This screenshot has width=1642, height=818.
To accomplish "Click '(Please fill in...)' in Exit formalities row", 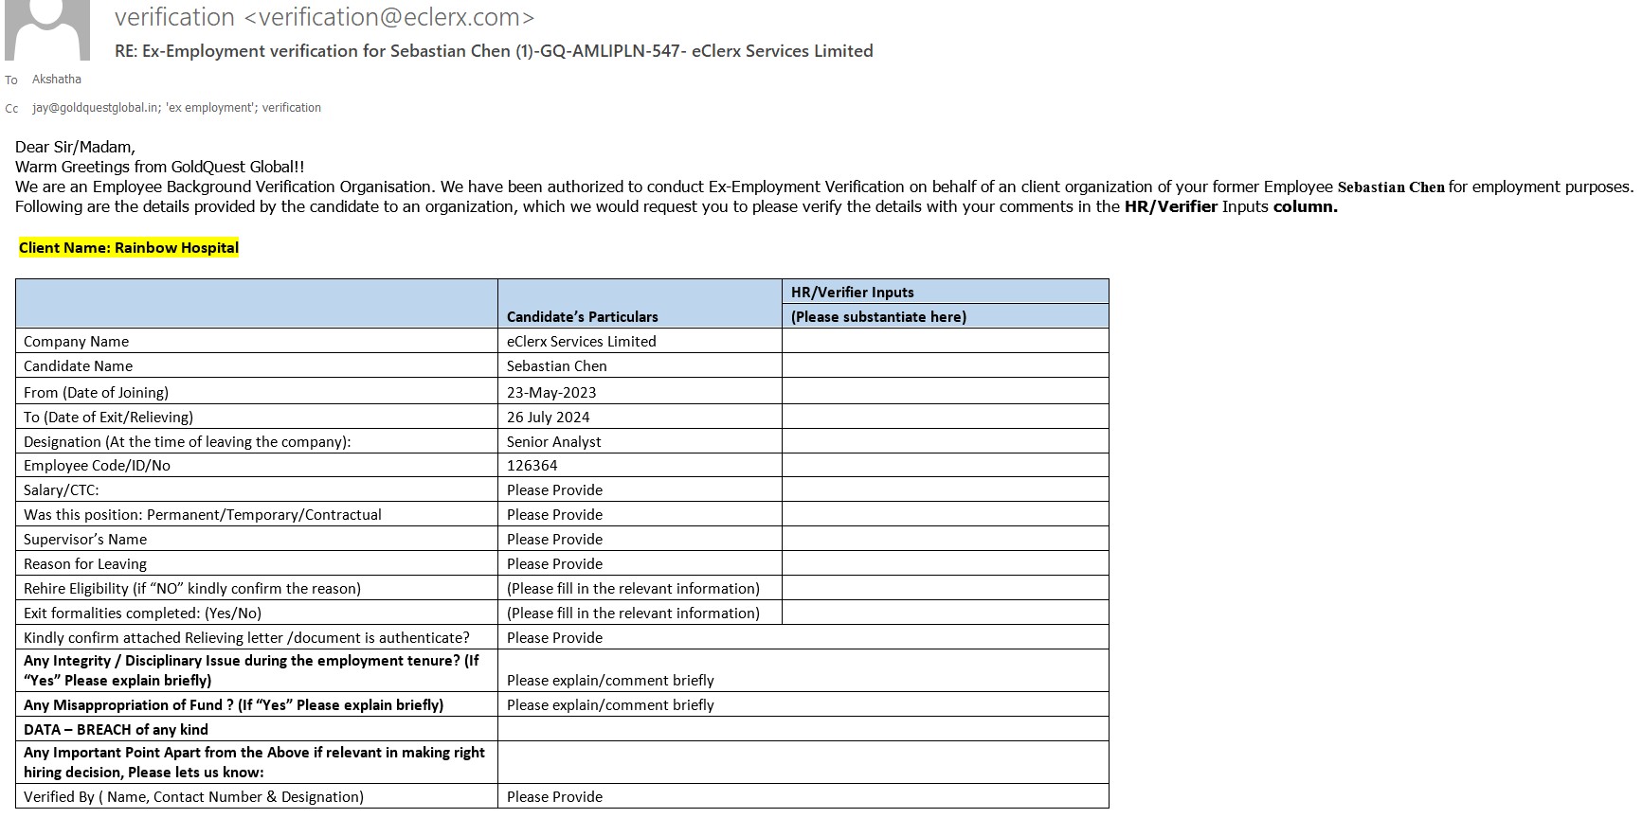I will (x=634, y=613).
